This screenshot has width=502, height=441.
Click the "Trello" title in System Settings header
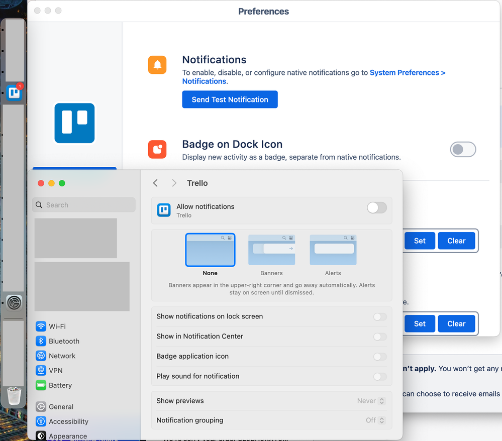click(x=197, y=183)
